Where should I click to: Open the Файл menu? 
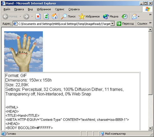7,9
